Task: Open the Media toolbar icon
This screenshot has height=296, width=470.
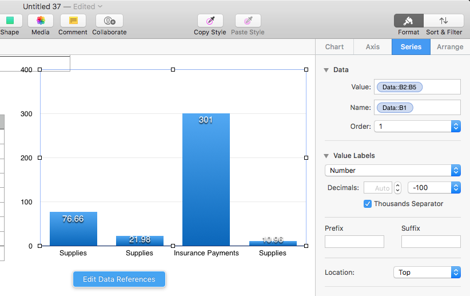Action: tap(41, 21)
